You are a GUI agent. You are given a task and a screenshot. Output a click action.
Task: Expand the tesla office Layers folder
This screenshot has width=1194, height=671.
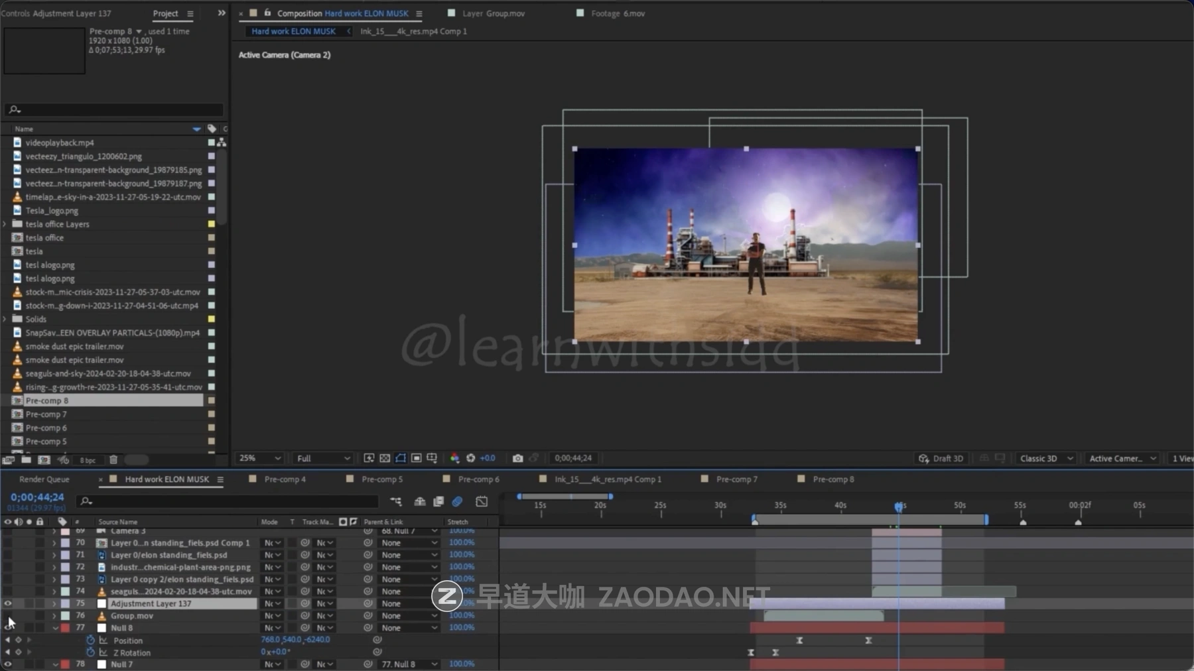[5, 225]
